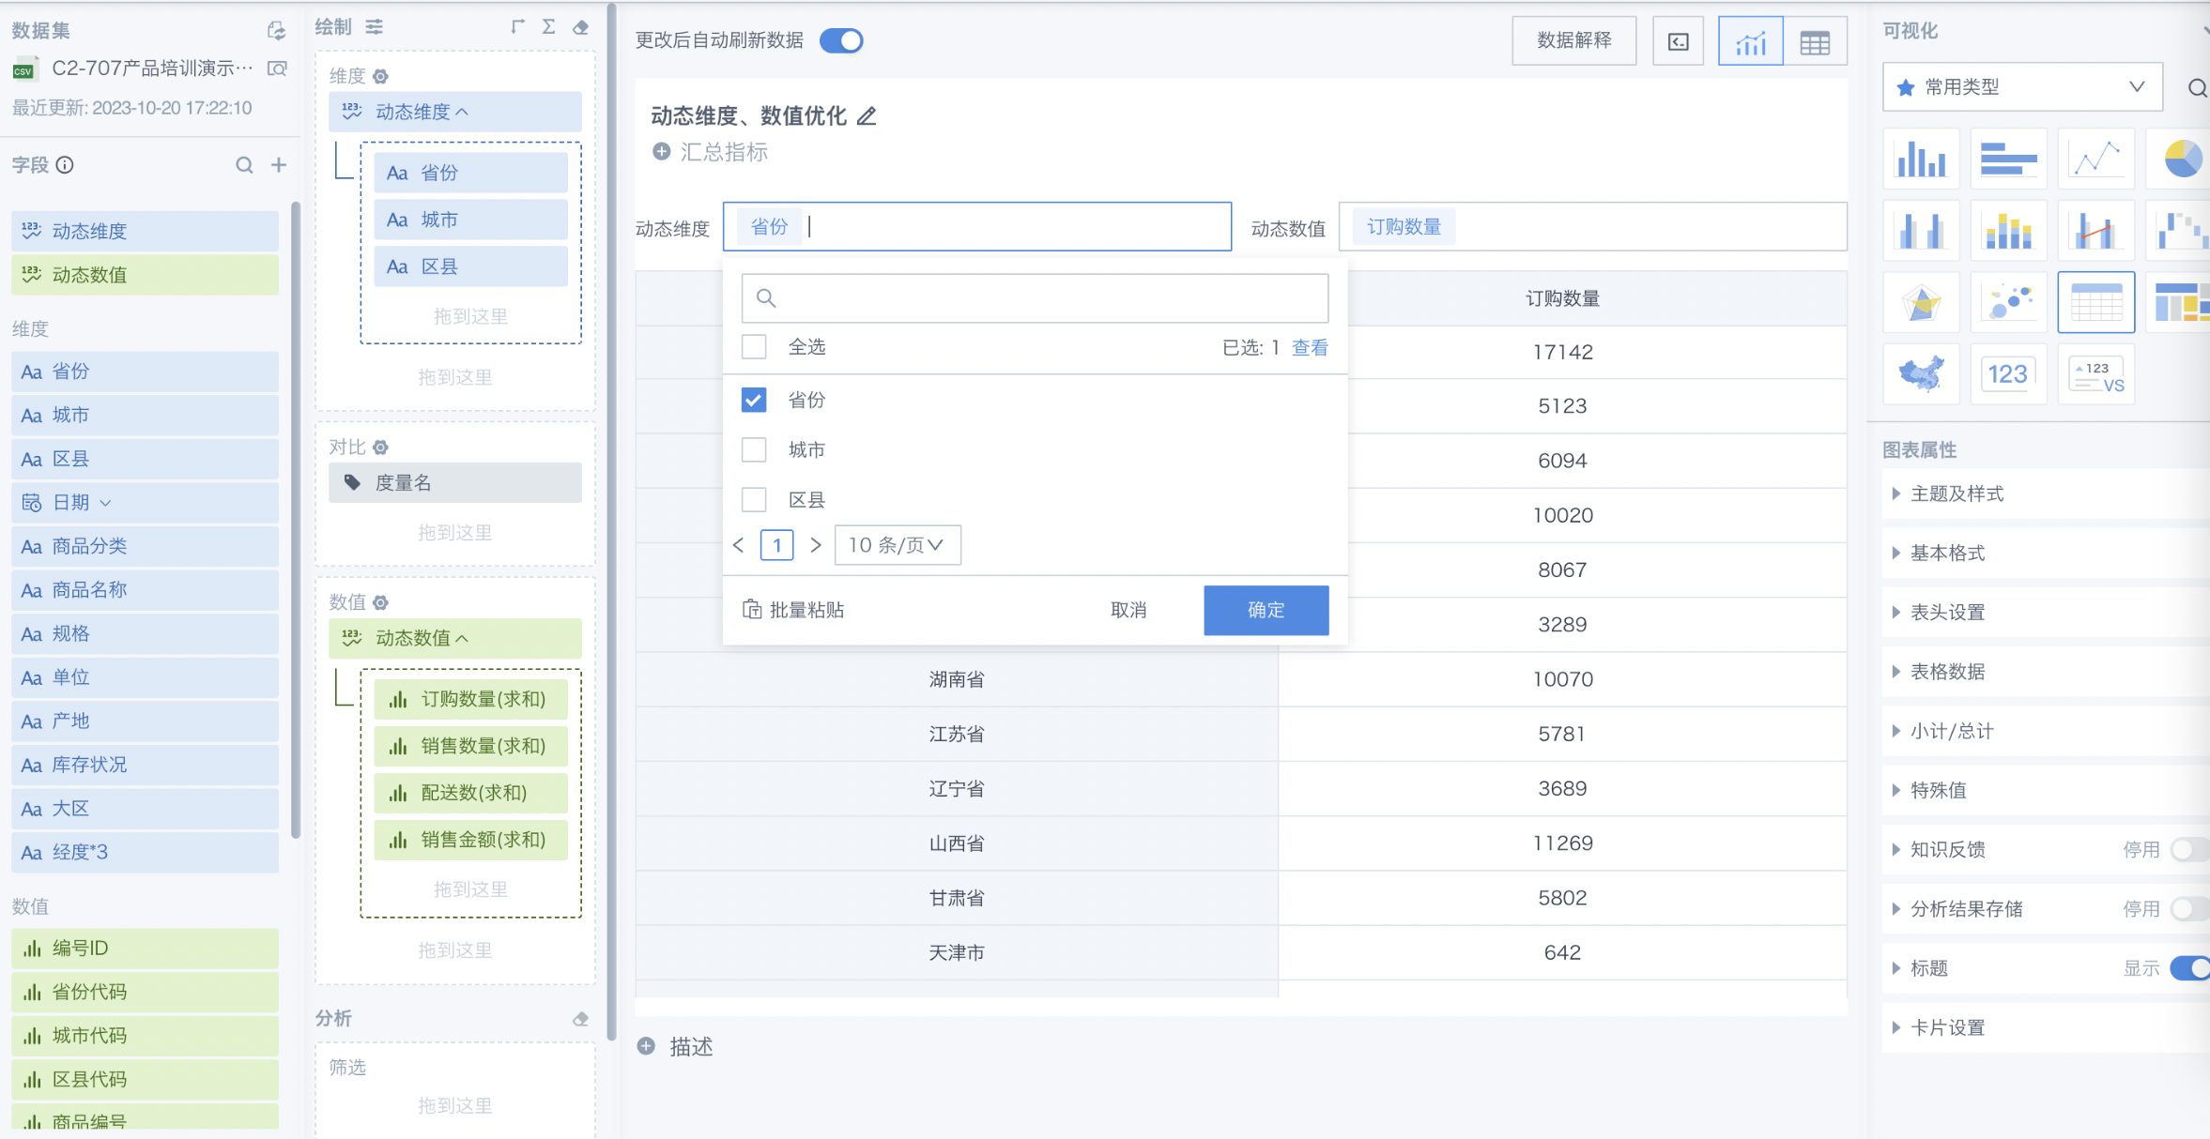Click the 批量粘贴 button
Viewport: 2210px width, 1139px height.
point(793,610)
